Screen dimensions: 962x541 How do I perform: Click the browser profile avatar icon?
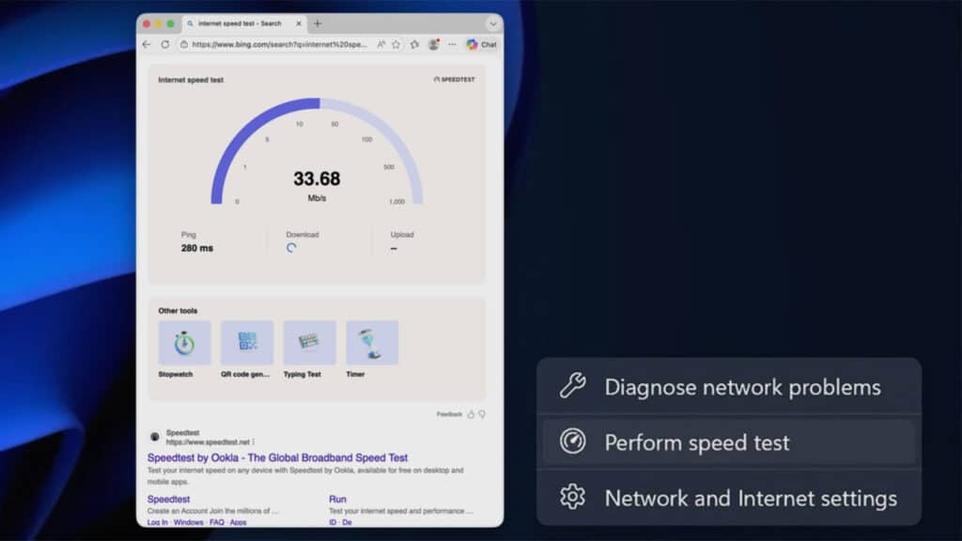[x=432, y=43]
